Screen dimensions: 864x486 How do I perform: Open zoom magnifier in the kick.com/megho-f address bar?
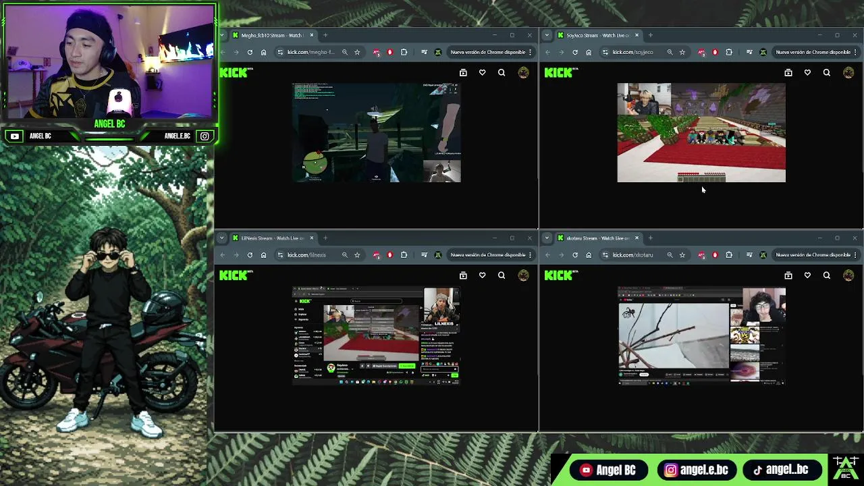344,52
